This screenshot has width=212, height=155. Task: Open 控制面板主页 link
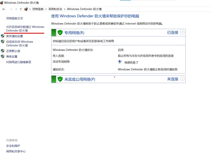[x=15, y=18]
